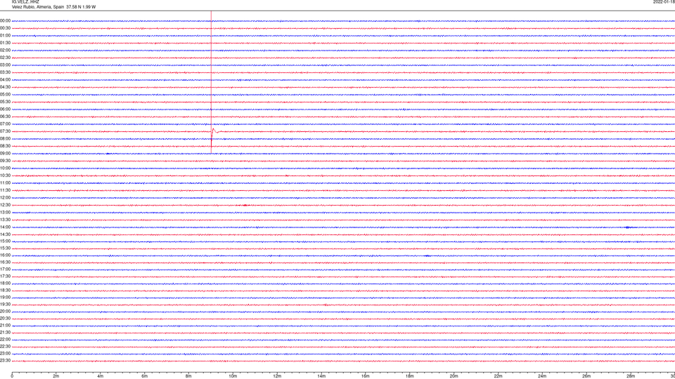Click the 28m tick on the minutes axis

631,376
